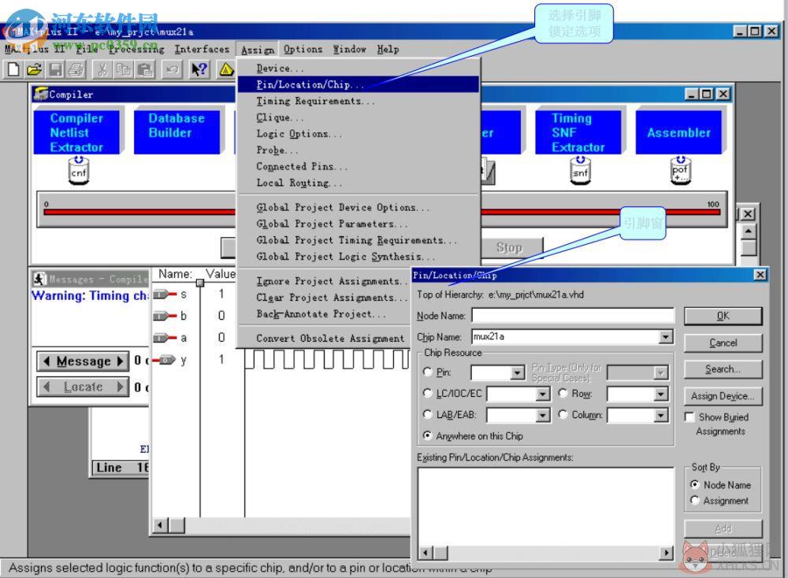Go to previous message with Message left arrow
Viewport: 788px width, 578px height.
click(x=46, y=361)
